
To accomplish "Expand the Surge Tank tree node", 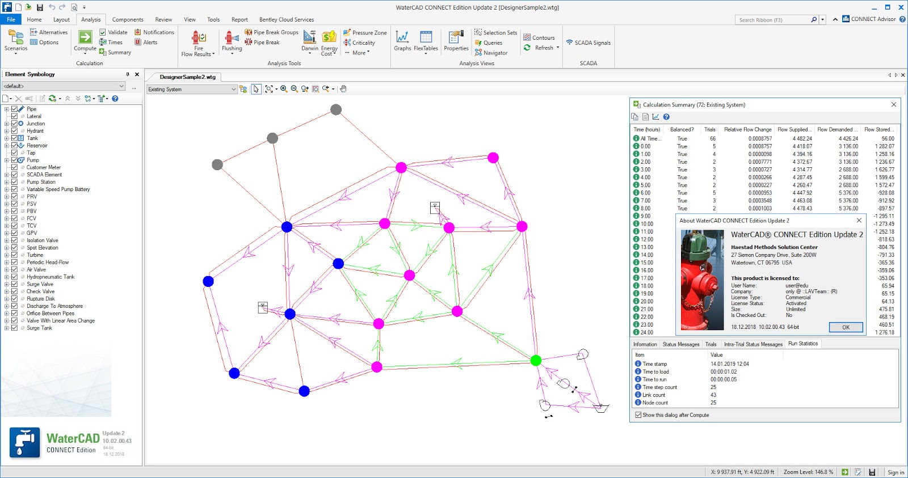I will (x=7, y=328).
